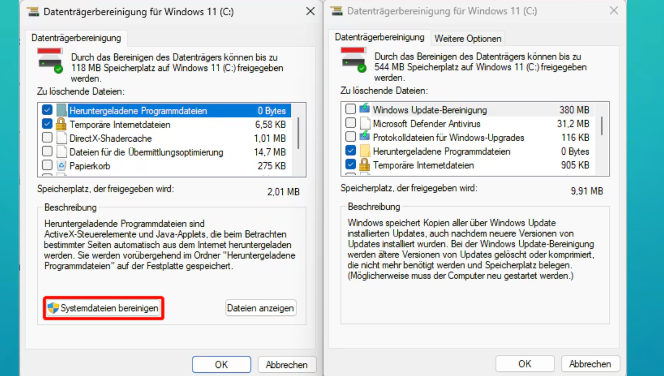Check Dateien für die Übermittlungsoptimierung
Image resolution: width=664 pixels, height=376 pixels.
(47, 152)
